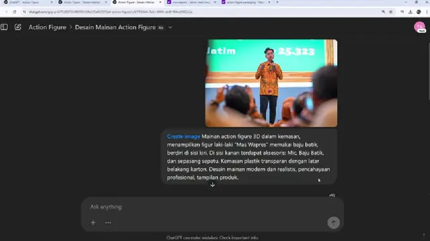Expand the Desain Mainan Action Figure title dropdown
430x241 pixels.
[x=170, y=27]
